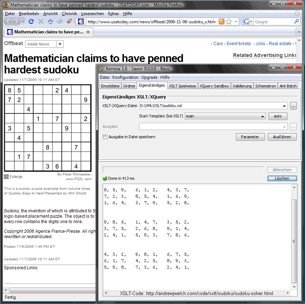Click the Cars link
305x304 pixels.
[x=218, y=44]
